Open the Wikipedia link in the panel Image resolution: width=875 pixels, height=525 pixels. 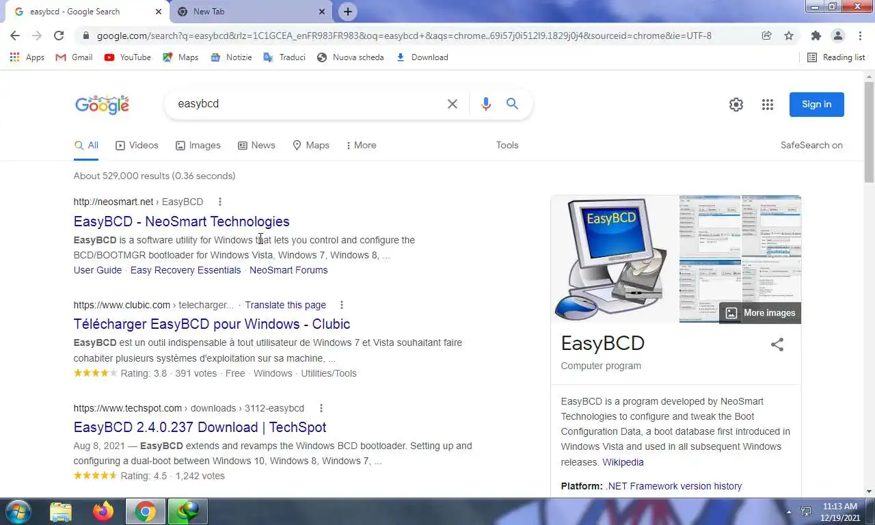click(623, 462)
